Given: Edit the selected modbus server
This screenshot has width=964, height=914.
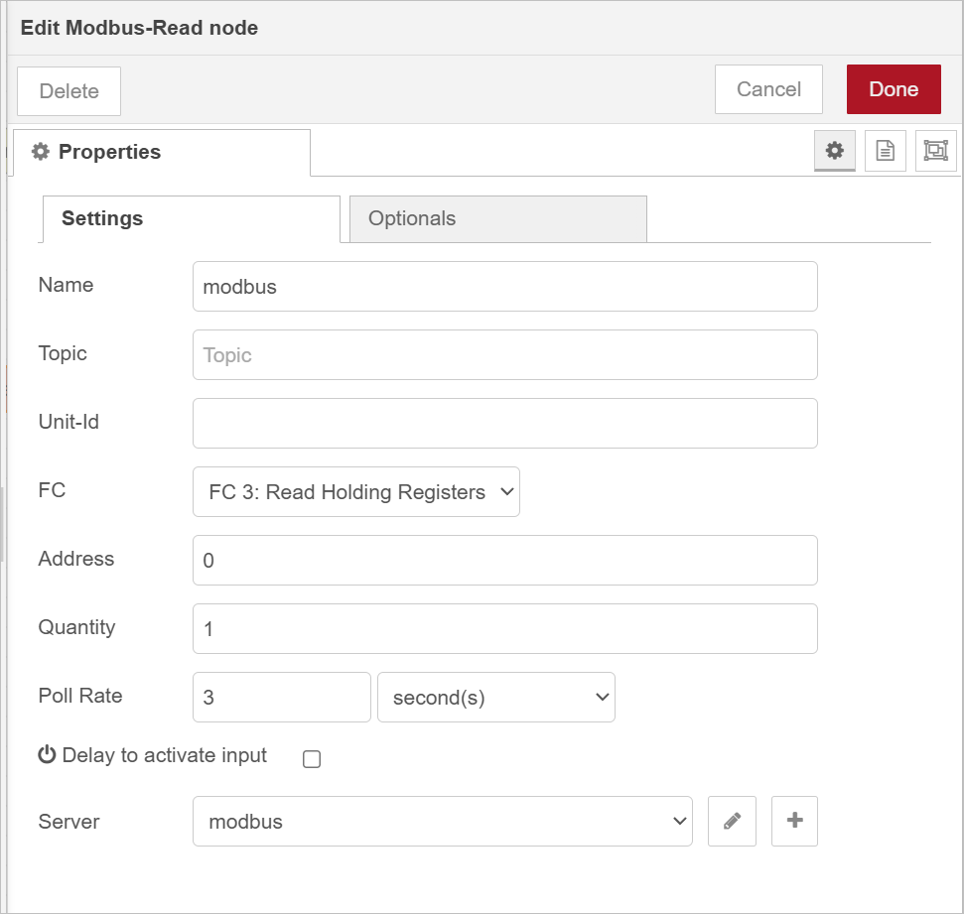Looking at the screenshot, I should click(732, 821).
